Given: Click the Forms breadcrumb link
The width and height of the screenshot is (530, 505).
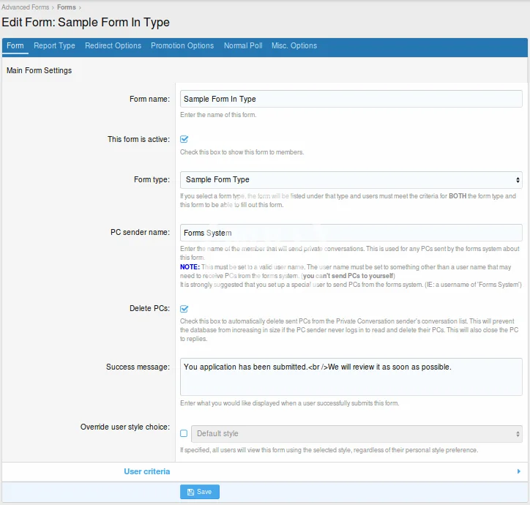Looking at the screenshot, I should (66, 7).
